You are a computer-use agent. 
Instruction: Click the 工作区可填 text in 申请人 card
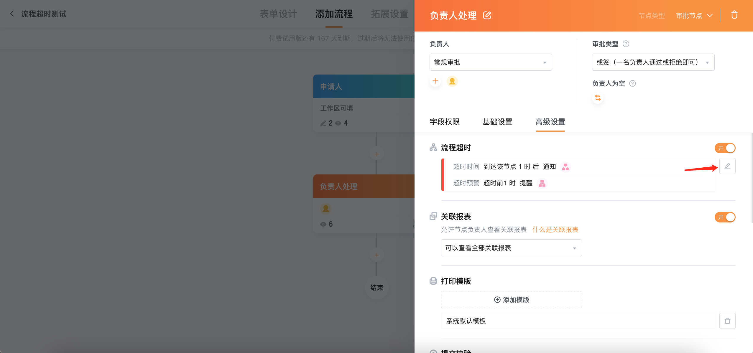pos(336,108)
